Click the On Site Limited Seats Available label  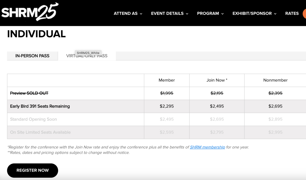coord(40,132)
